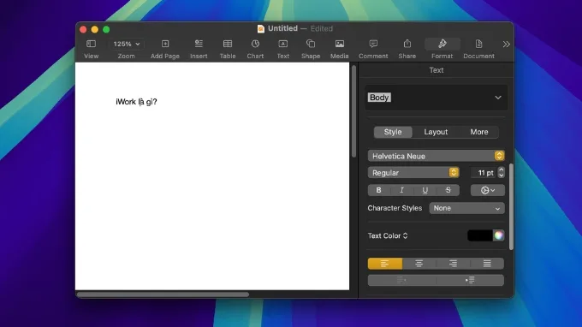This screenshot has height=327, width=582.
Task: Open Character Styles None dropdown
Action: [467, 208]
